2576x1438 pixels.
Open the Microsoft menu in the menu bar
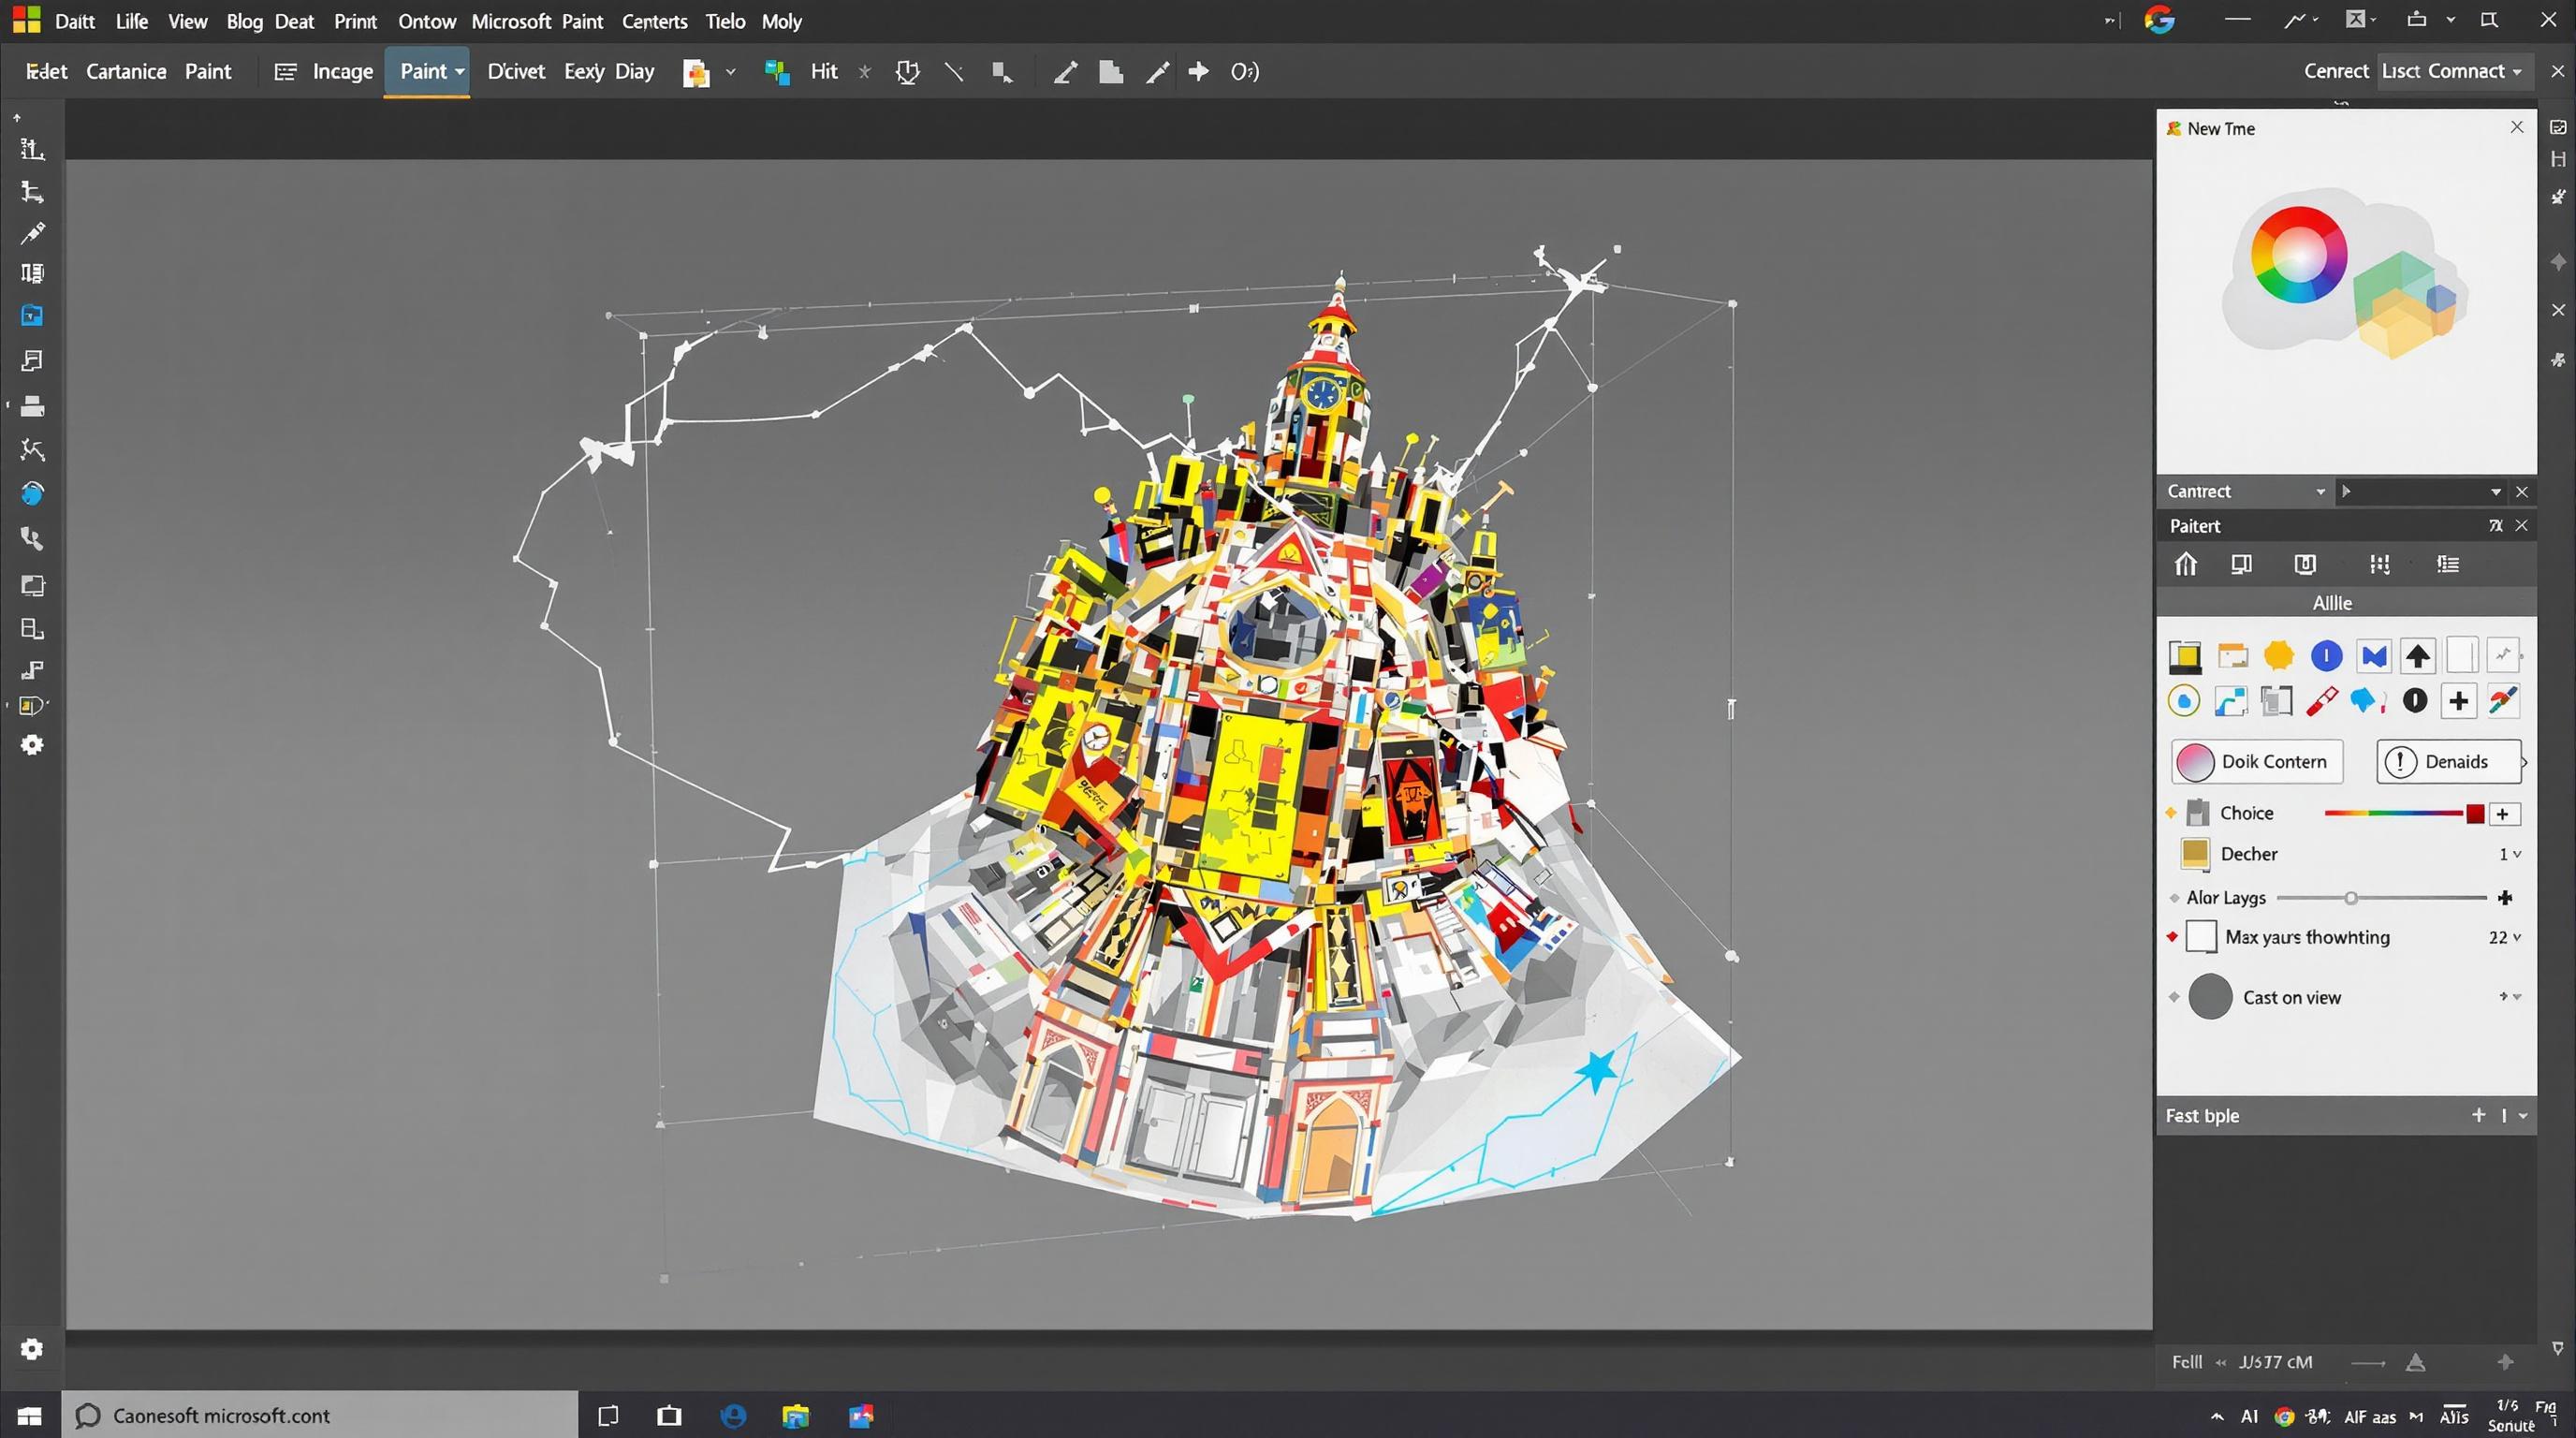coord(511,21)
